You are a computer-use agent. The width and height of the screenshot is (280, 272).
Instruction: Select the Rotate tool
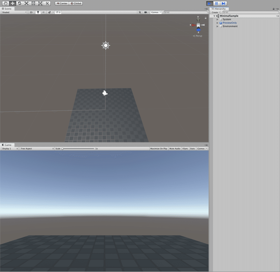click(20, 3)
